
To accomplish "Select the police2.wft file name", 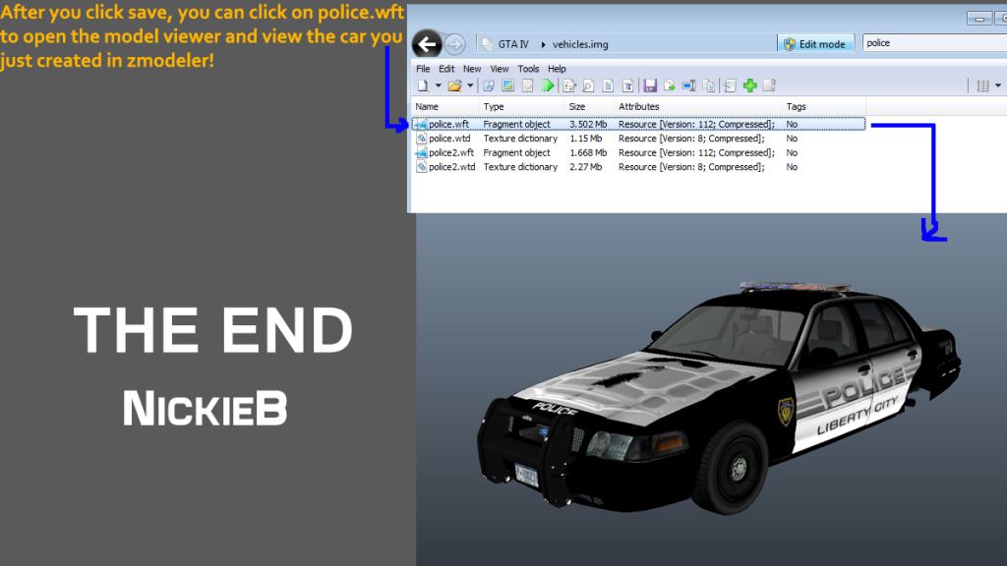I will click(451, 152).
